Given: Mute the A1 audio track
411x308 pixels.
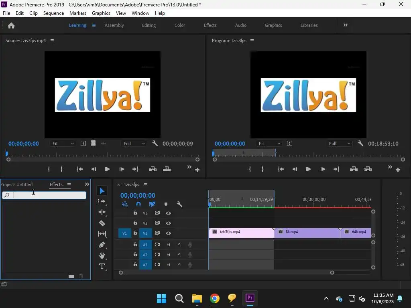Looking at the screenshot, I should point(168,245).
